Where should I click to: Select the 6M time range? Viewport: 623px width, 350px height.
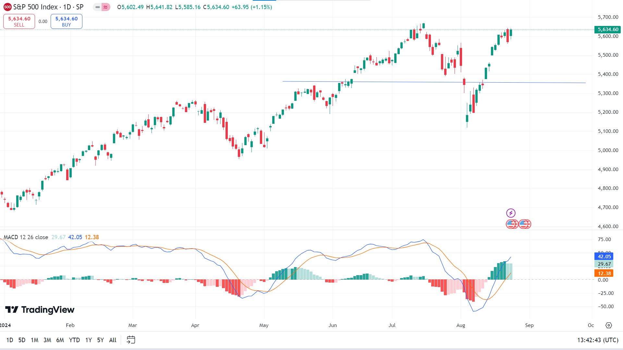(x=60, y=340)
